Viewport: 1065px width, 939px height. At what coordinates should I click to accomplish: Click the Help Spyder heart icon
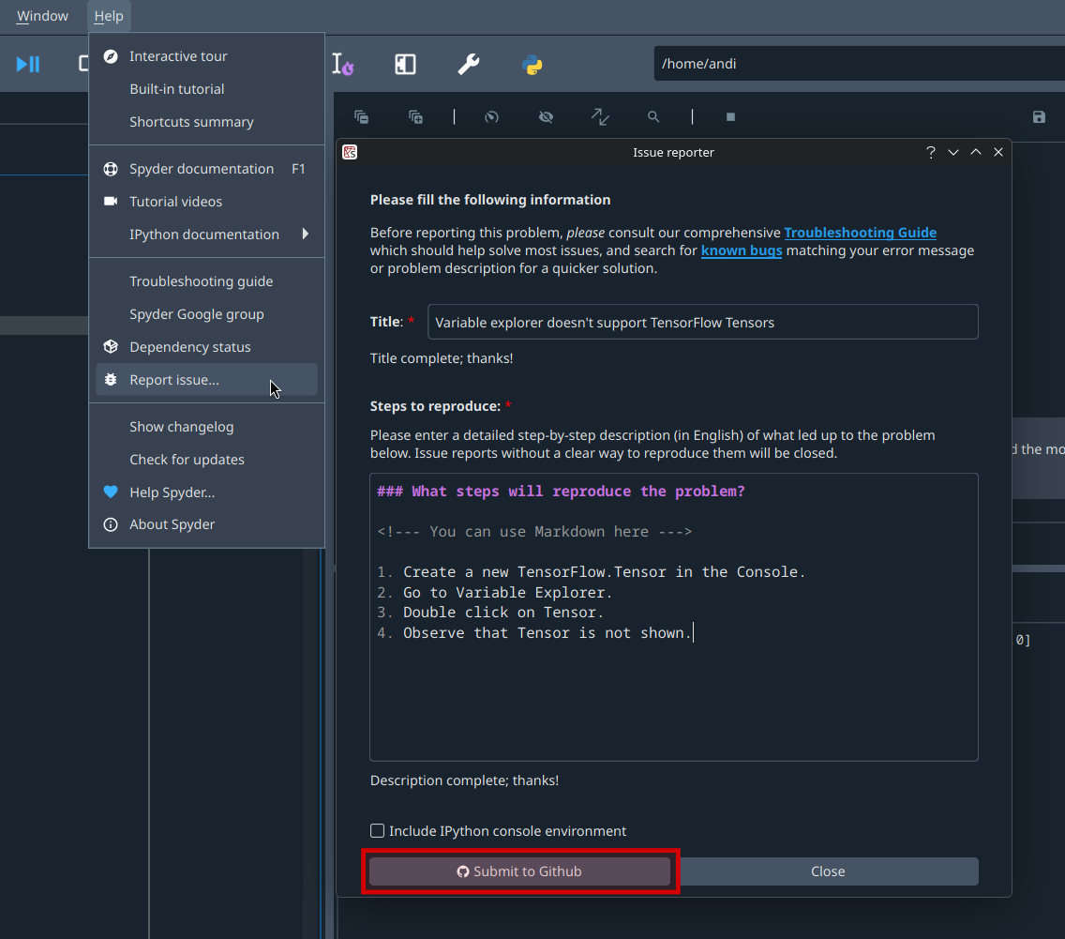[x=111, y=492]
